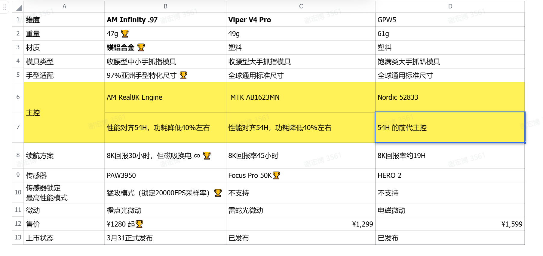
Task: Click the drag handle dots beside the sheet
Action: [5, 7]
